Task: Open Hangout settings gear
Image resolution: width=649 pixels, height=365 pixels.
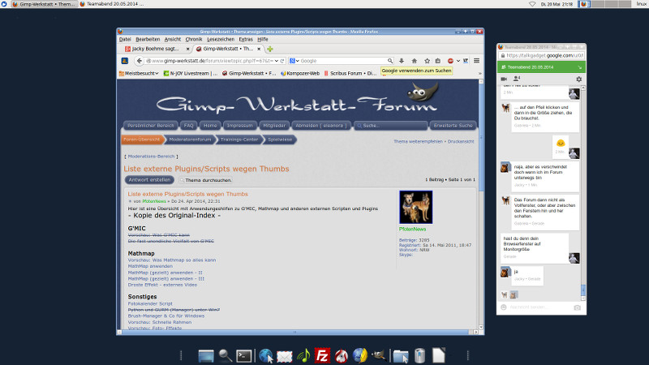Action: tap(578, 79)
